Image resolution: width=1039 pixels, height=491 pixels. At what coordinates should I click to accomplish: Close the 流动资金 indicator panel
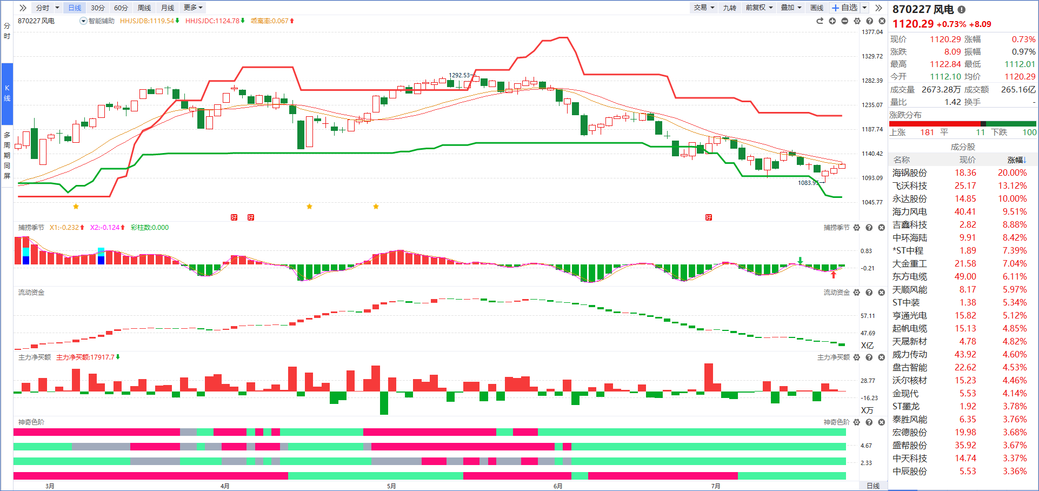tap(881, 293)
